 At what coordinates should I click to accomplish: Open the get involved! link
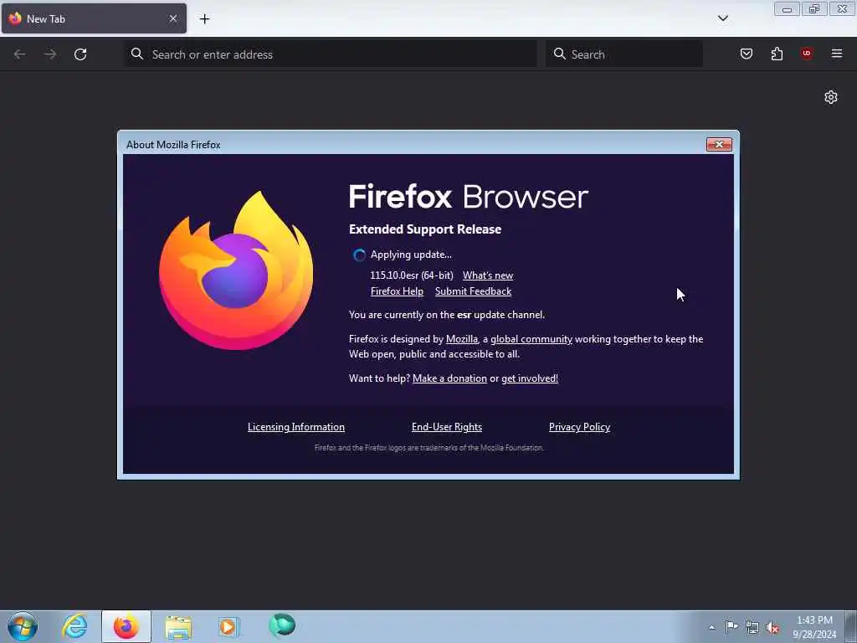coord(530,378)
